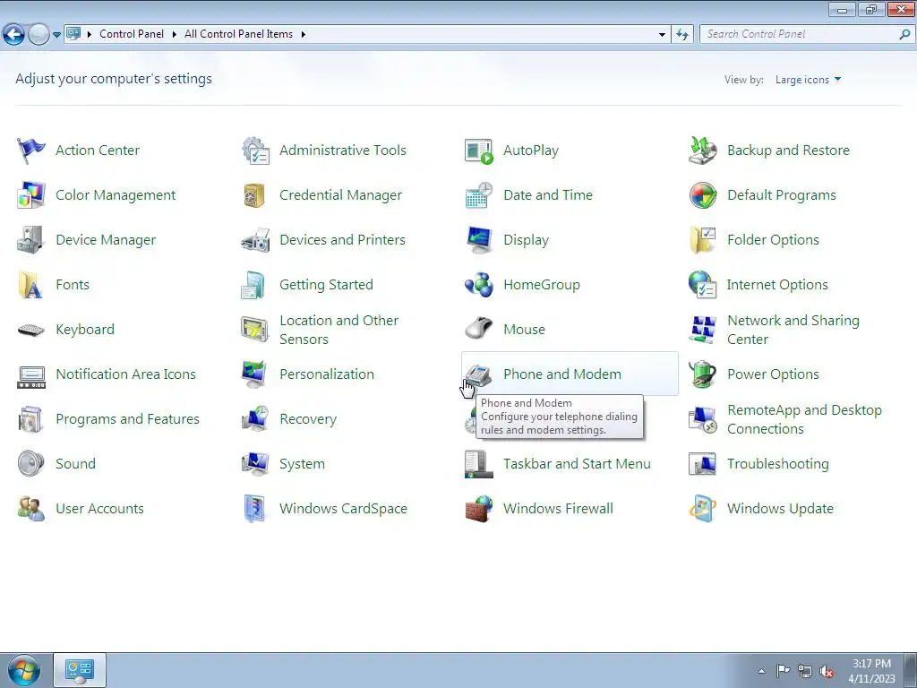This screenshot has height=688, width=917.
Task: Open the Windows Start orb
Action: pyautogui.click(x=24, y=670)
